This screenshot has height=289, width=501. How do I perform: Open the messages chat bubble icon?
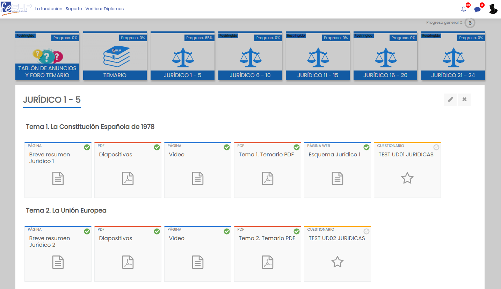477,9
